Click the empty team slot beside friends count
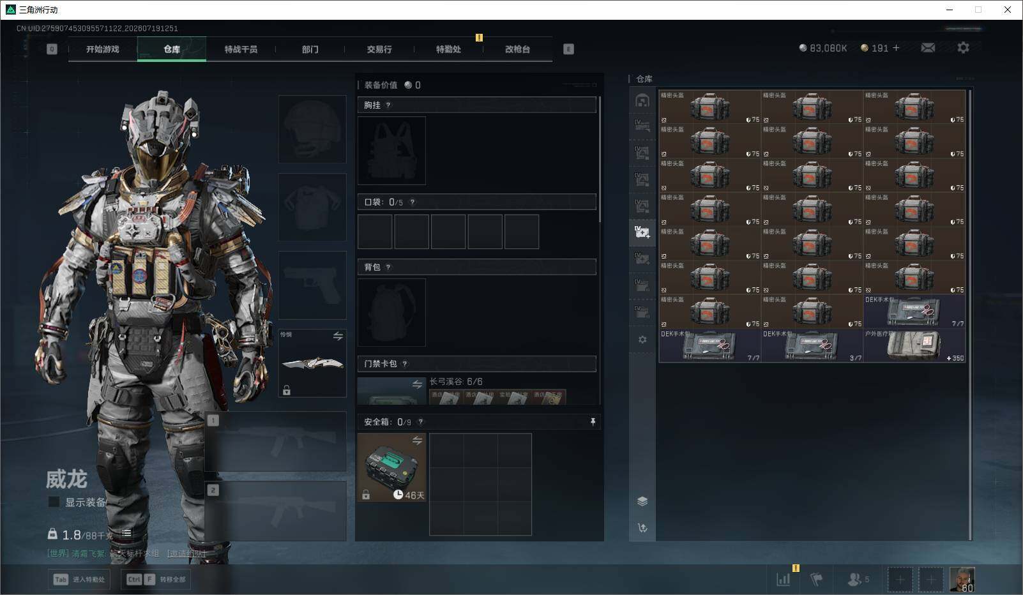The width and height of the screenshot is (1023, 595). (900, 580)
